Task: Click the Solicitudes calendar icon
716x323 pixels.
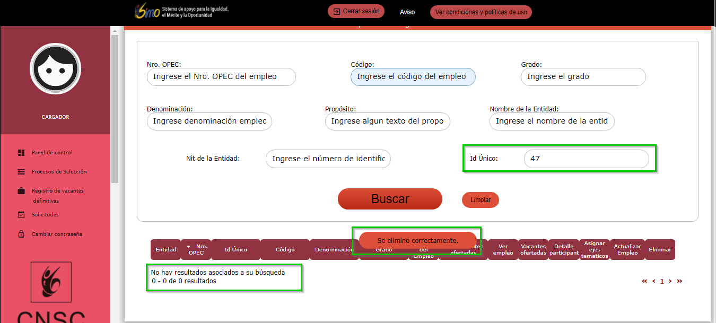Action: coord(21,215)
